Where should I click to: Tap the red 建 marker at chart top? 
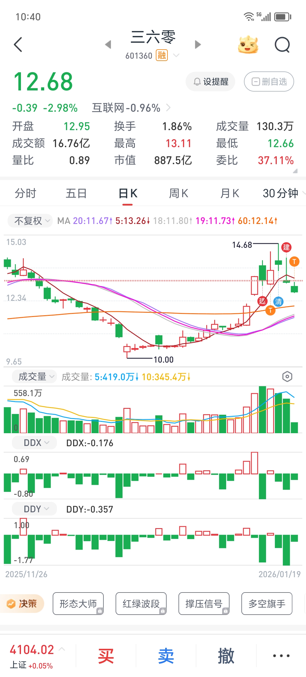click(x=286, y=247)
